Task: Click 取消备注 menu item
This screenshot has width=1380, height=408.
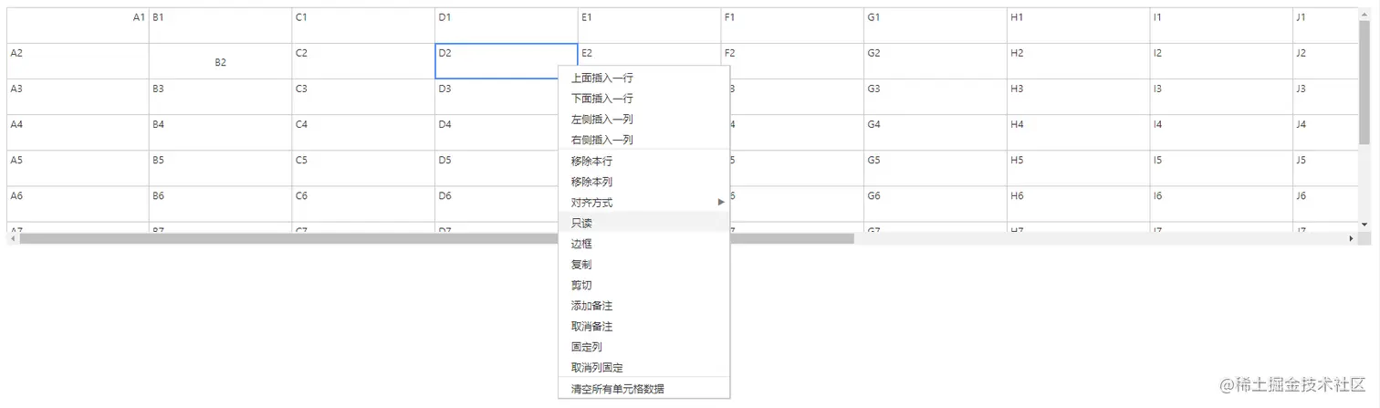Action: tap(591, 327)
